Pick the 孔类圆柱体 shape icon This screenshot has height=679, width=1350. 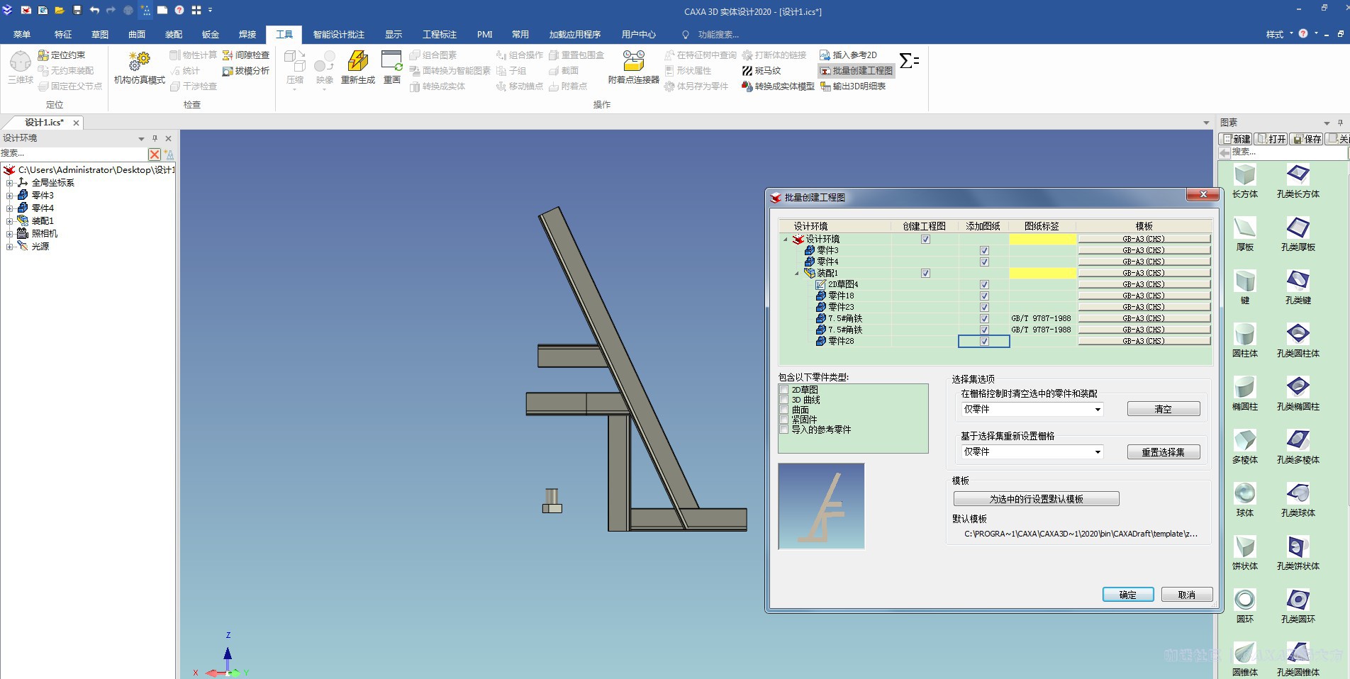[1298, 334]
